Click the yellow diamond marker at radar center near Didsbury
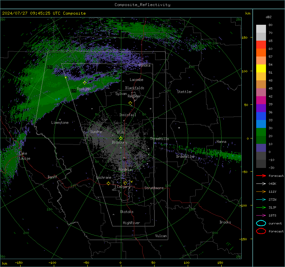The image size is (285, 267). coord(121,138)
